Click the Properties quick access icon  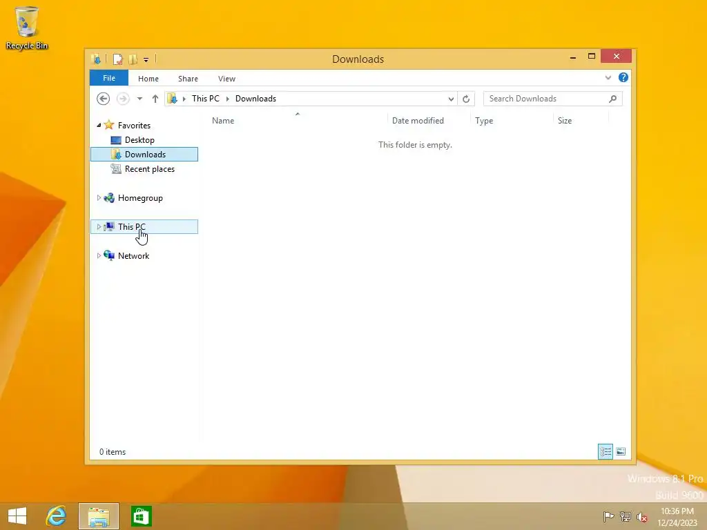(117, 59)
